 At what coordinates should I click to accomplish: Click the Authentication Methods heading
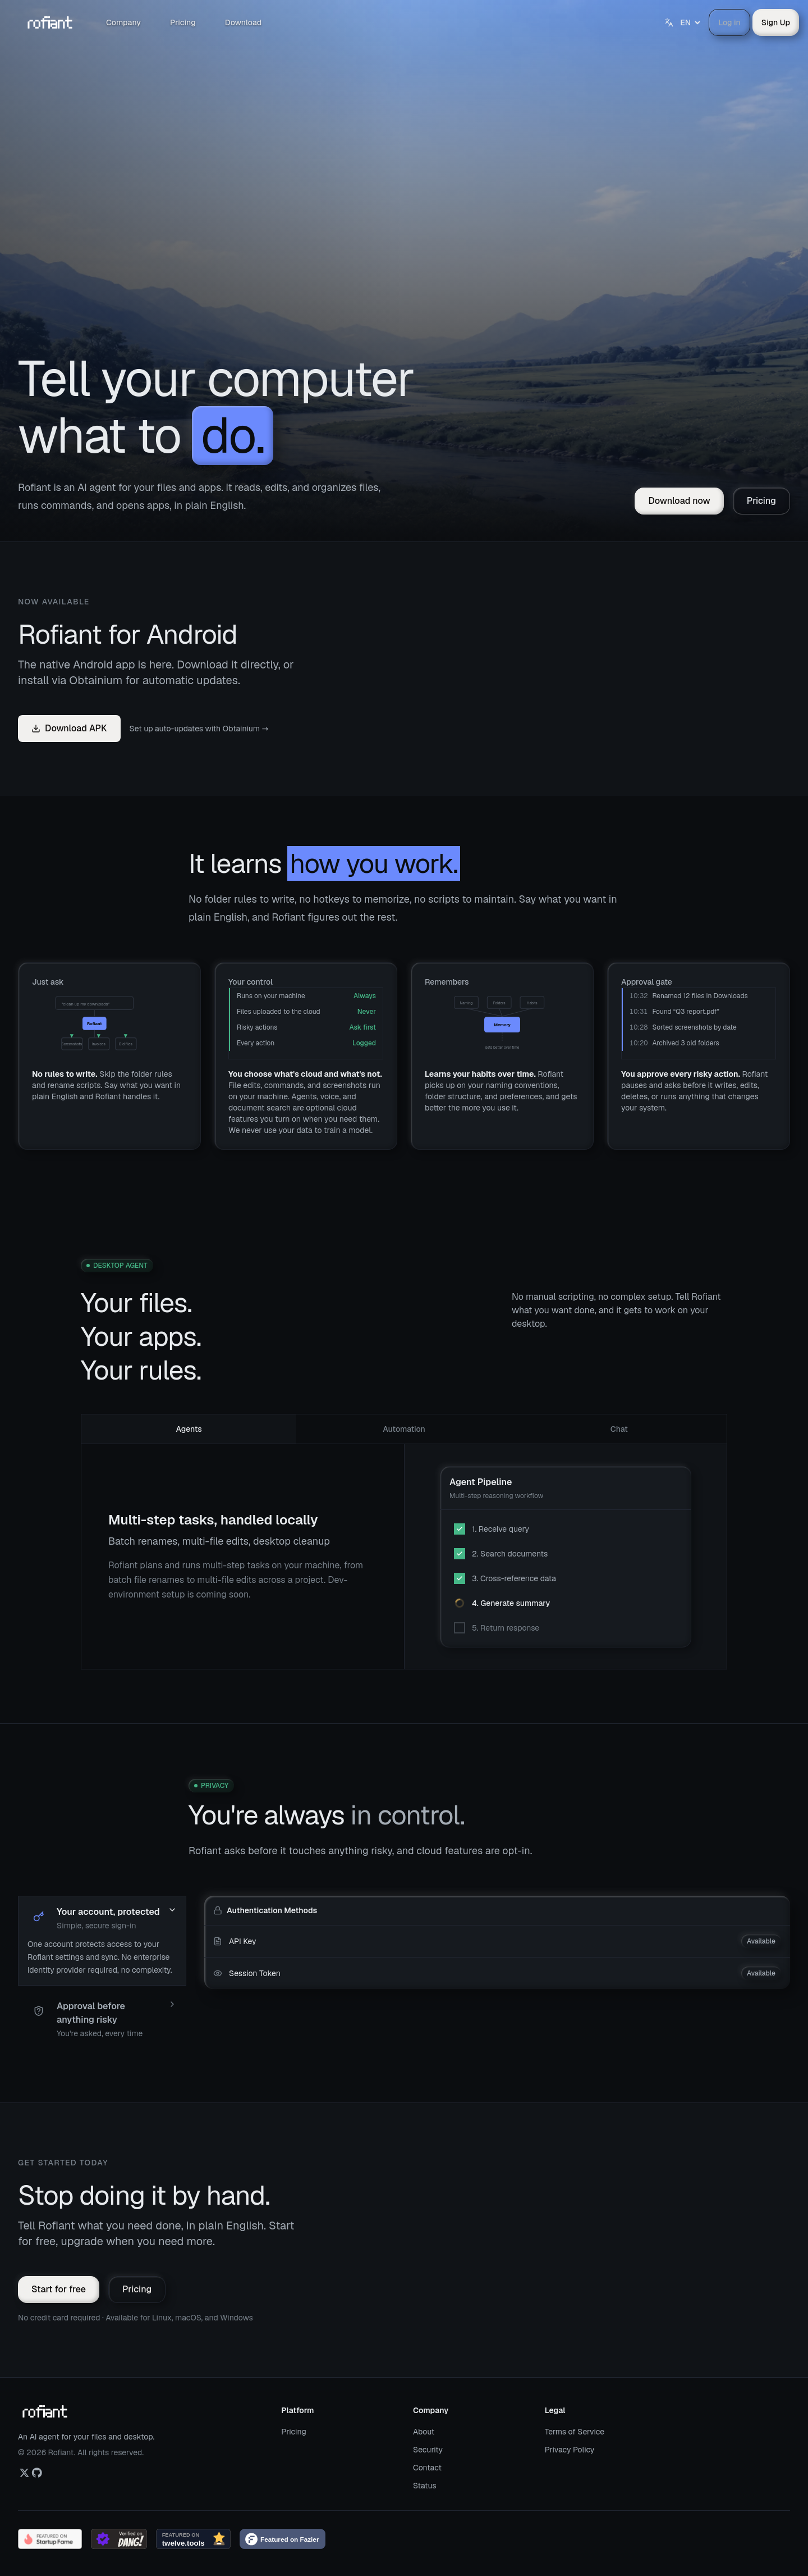point(272,1910)
